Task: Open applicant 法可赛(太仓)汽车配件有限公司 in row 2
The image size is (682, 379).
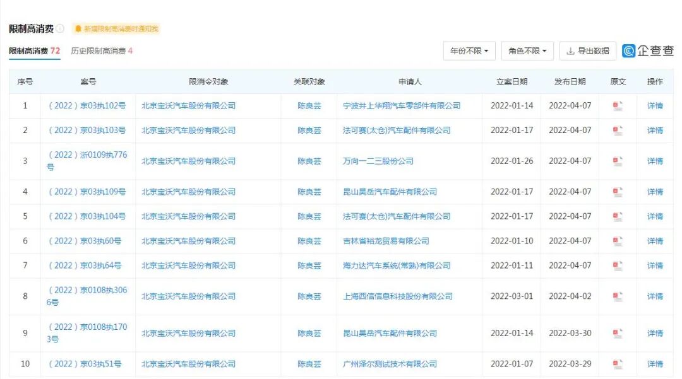Action: pos(397,131)
